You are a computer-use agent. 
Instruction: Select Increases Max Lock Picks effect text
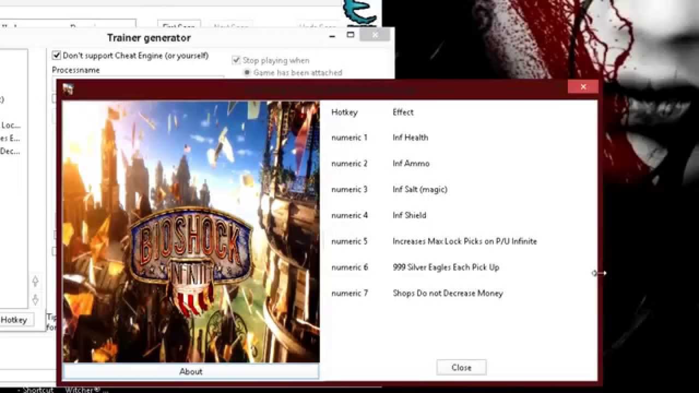[x=465, y=241]
